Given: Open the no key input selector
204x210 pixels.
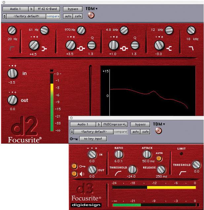Looking at the screenshot, I should [93, 139].
